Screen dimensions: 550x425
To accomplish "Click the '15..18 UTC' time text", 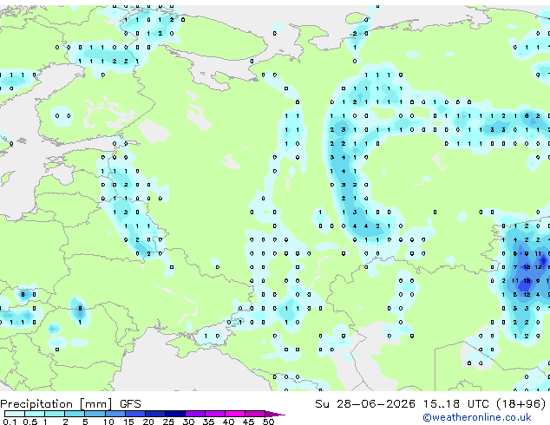I will click(455, 404).
